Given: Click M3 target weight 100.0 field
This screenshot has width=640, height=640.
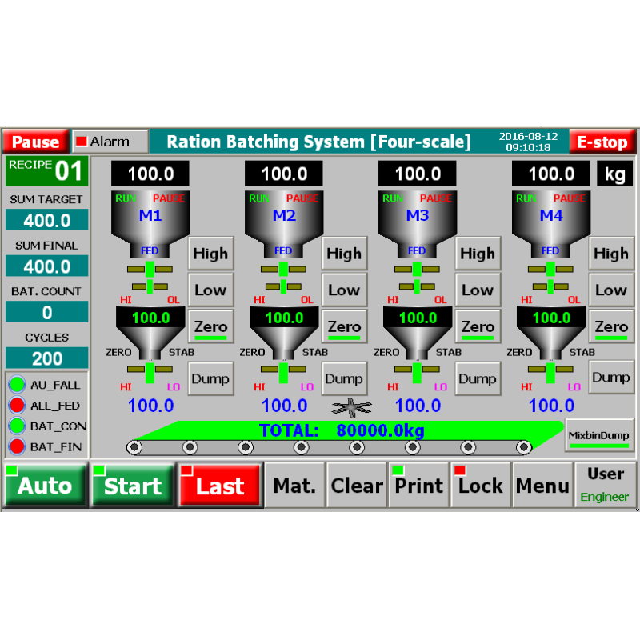Looking at the screenshot, I should (x=417, y=174).
